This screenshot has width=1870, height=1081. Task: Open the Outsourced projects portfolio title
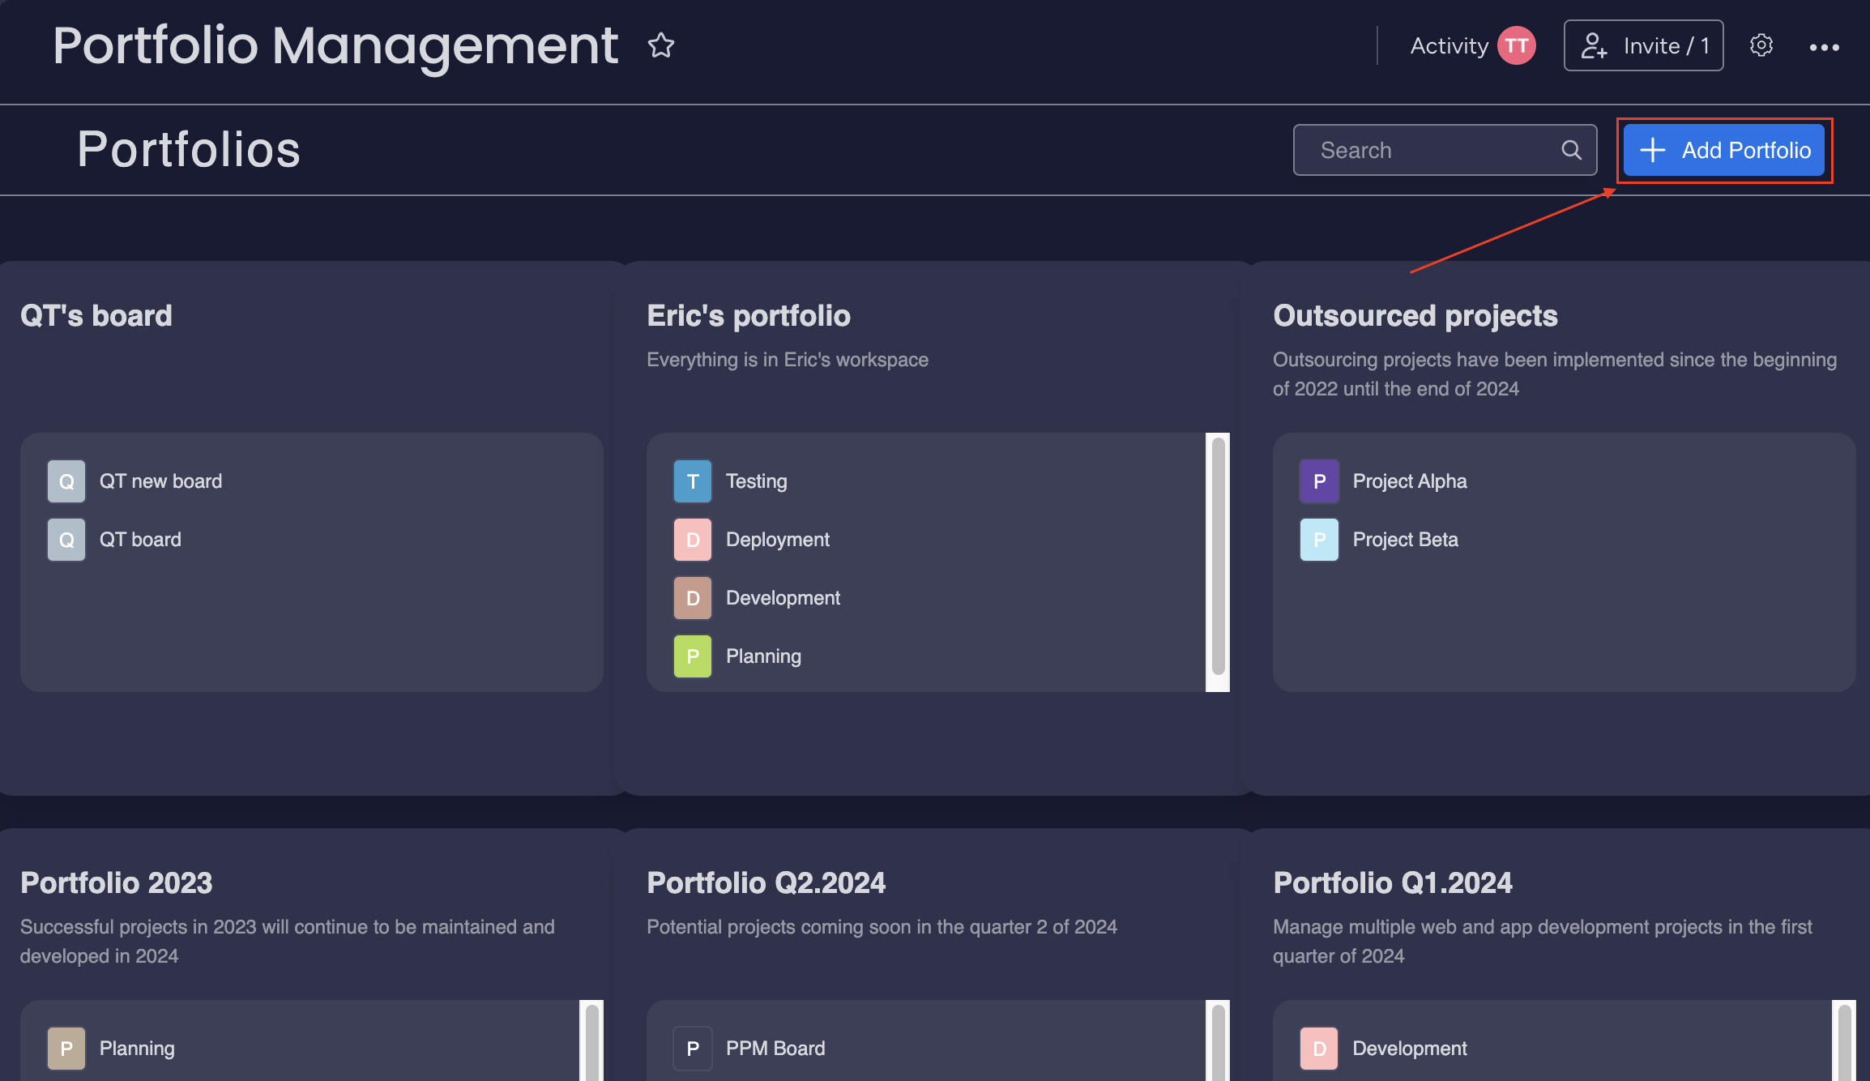[1415, 315]
